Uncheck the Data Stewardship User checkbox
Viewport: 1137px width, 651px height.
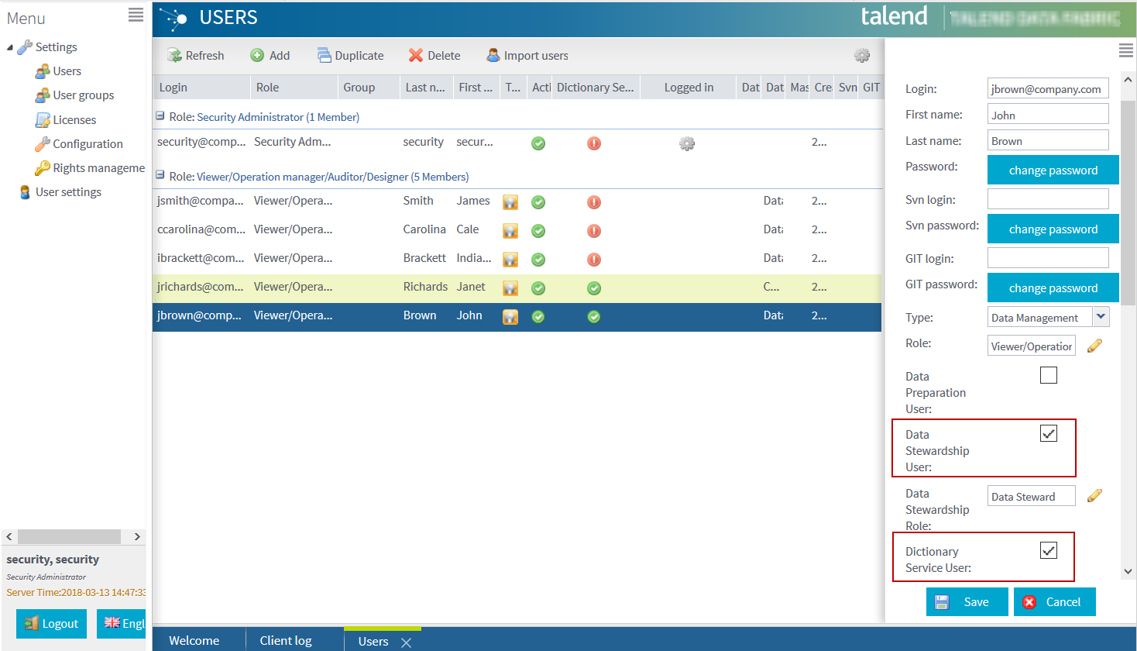point(1048,434)
